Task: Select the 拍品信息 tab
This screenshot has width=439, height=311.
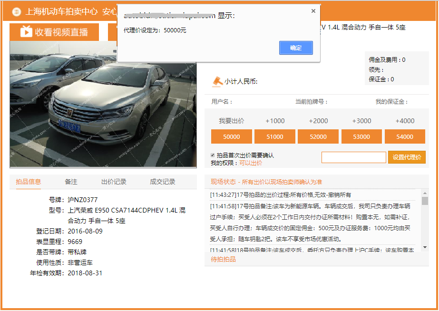Action: pyautogui.click(x=28, y=182)
